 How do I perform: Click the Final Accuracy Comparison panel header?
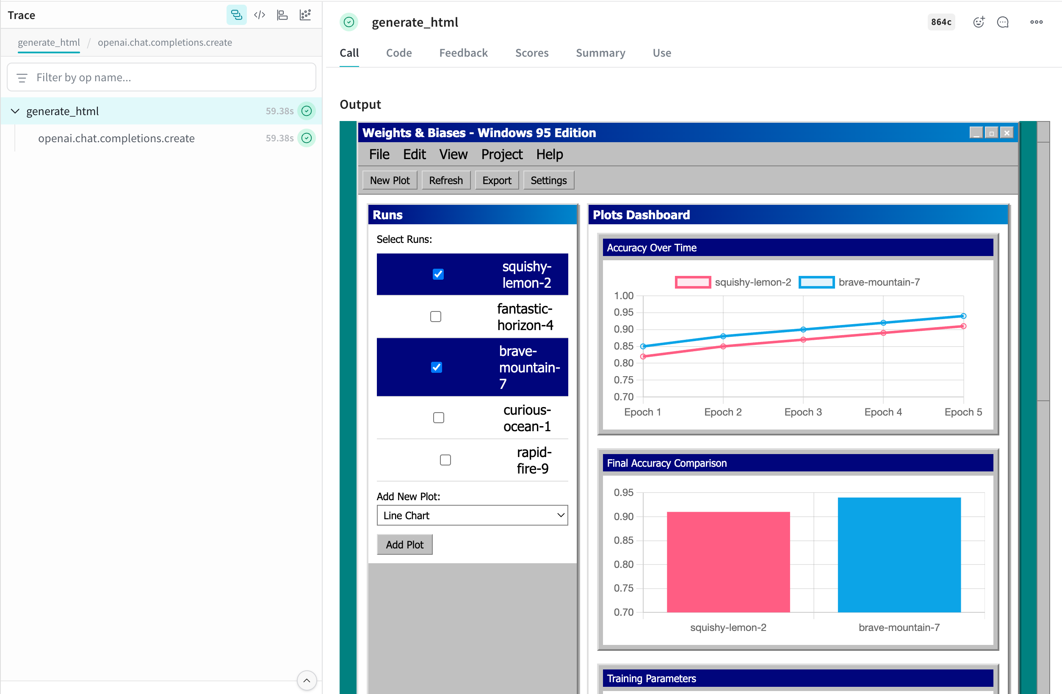(798, 463)
